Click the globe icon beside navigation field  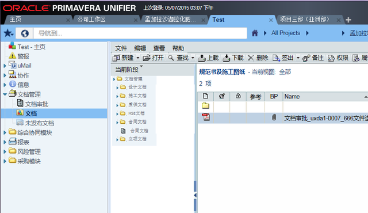pos(25,33)
